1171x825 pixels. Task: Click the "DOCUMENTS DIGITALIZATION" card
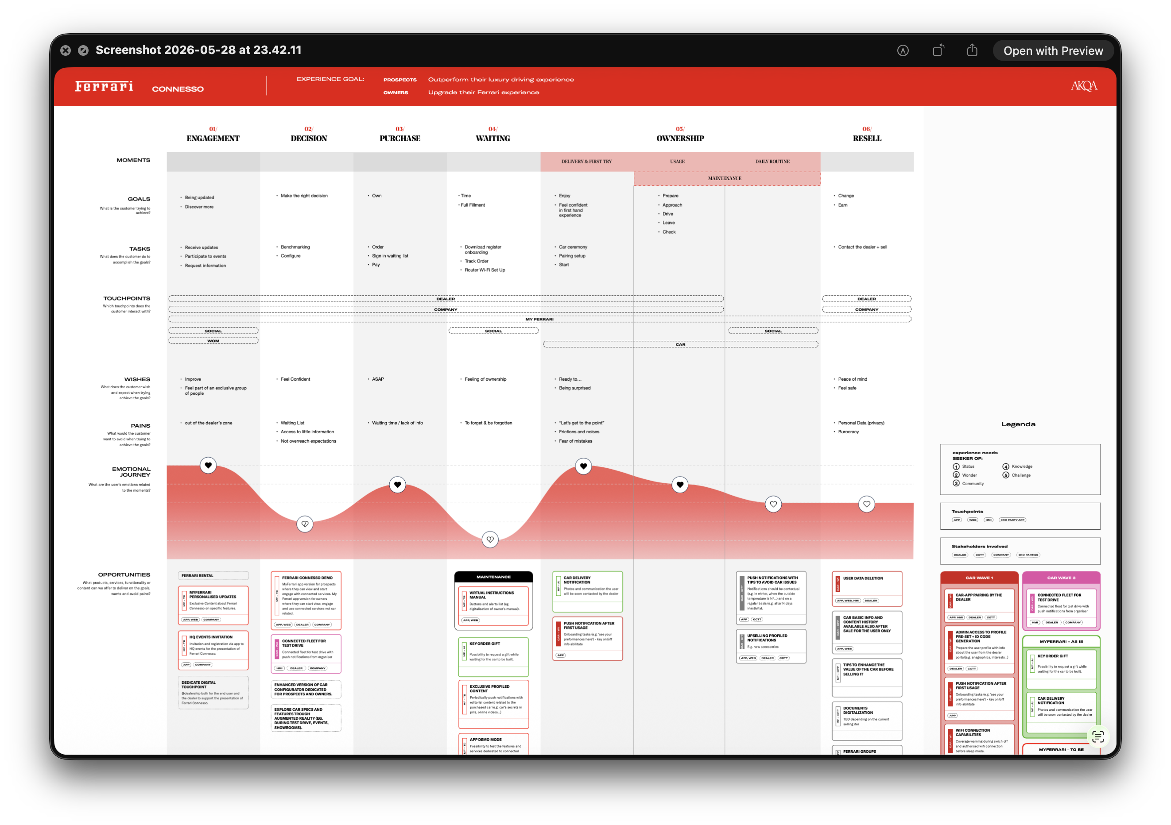867,721
